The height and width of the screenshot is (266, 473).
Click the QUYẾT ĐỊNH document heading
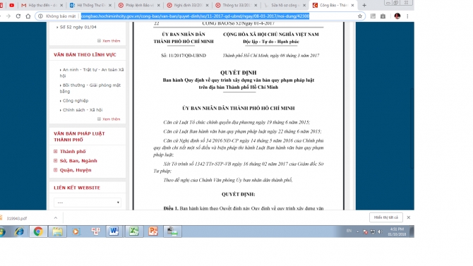[x=239, y=73]
